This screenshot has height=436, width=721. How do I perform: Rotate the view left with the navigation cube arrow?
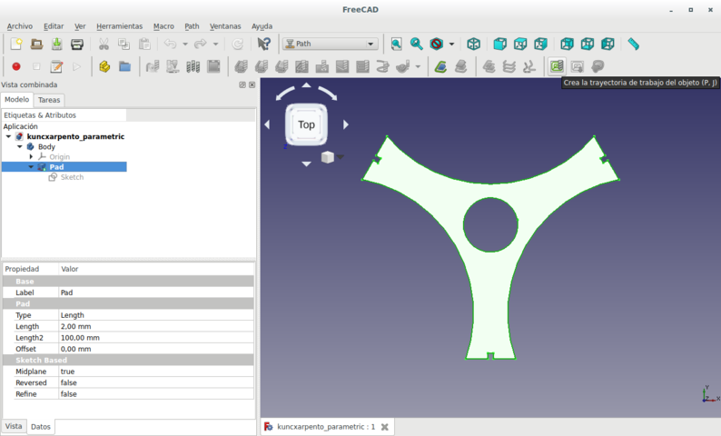267,124
